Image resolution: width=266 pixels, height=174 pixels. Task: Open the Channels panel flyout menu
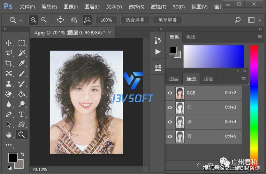tap(243, 79)
